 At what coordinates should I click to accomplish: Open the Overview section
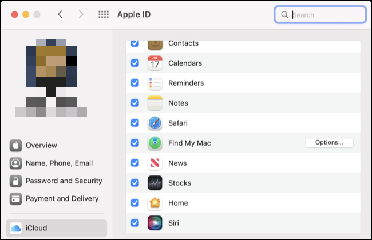[x=41, y=145]
